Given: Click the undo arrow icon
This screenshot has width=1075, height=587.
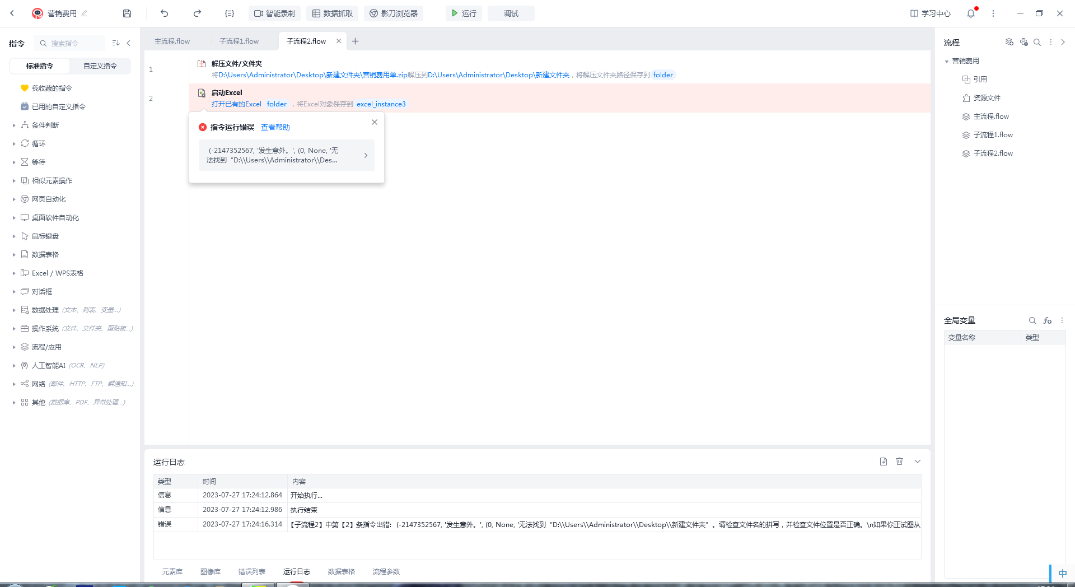Looking at the screenshot, I should pos(164,13).
